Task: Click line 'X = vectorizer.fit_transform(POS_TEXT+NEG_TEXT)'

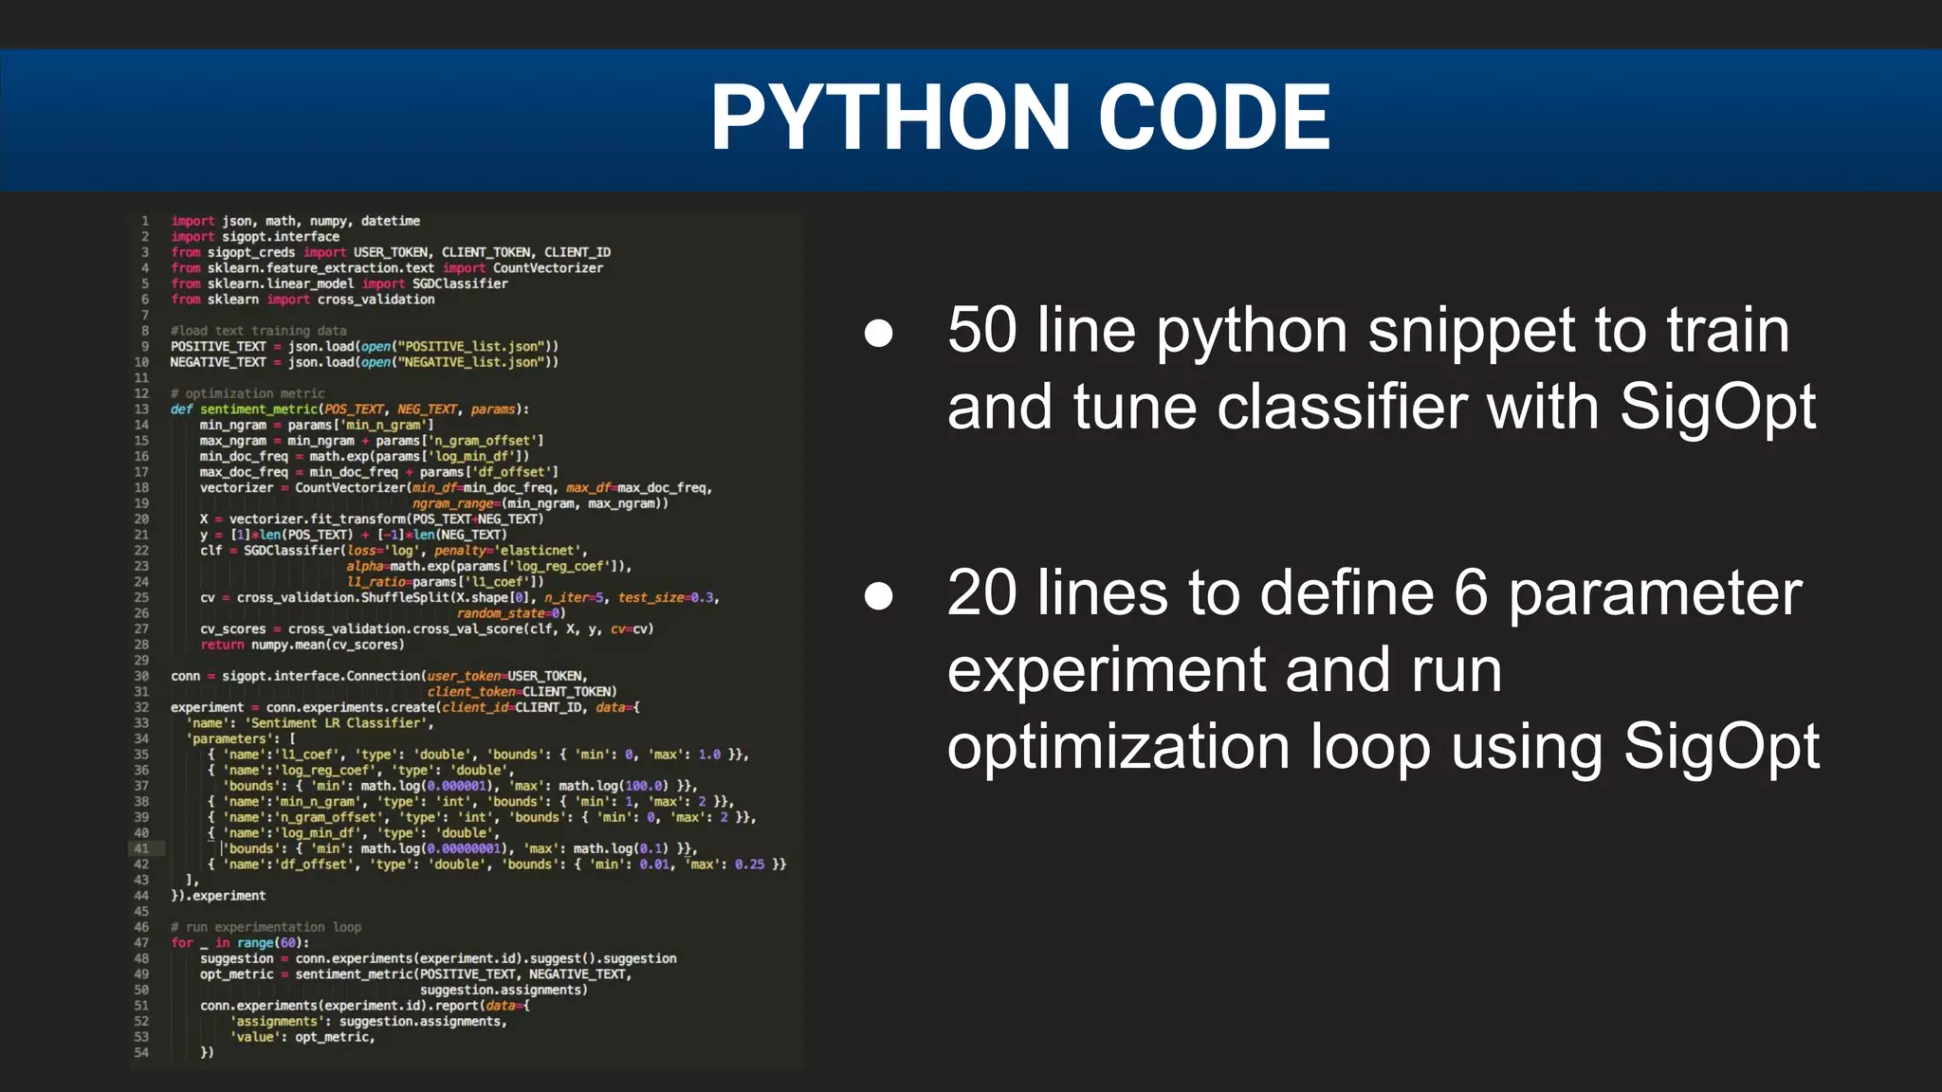Action: [372, 519]
